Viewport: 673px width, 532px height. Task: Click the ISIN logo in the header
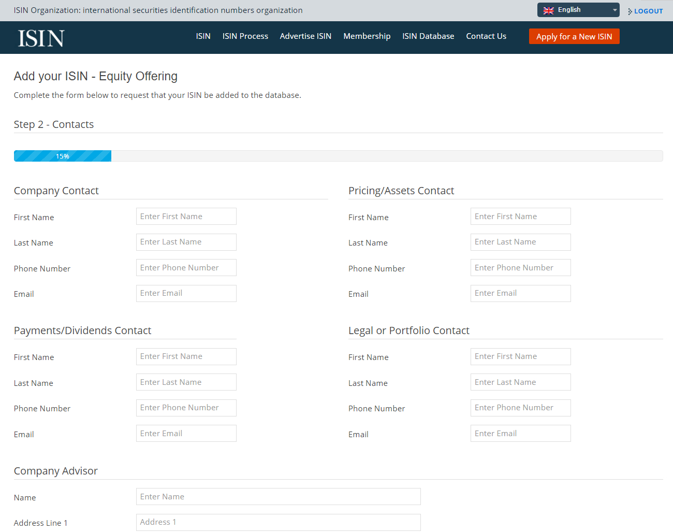point(40,37)
